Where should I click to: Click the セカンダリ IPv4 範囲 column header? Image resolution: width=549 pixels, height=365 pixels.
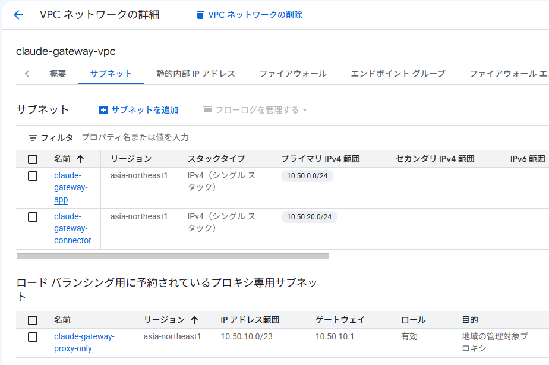point(435,159)
